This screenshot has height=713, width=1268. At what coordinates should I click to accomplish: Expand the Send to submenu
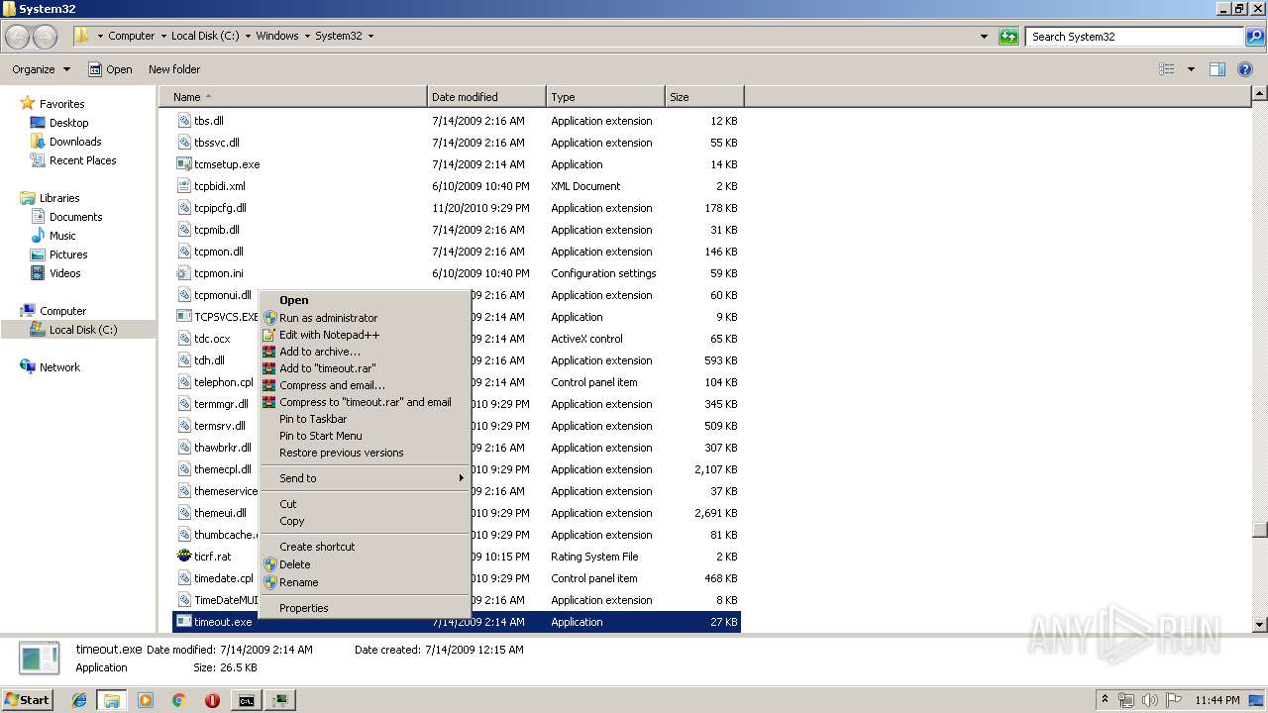tap(365, 478)
